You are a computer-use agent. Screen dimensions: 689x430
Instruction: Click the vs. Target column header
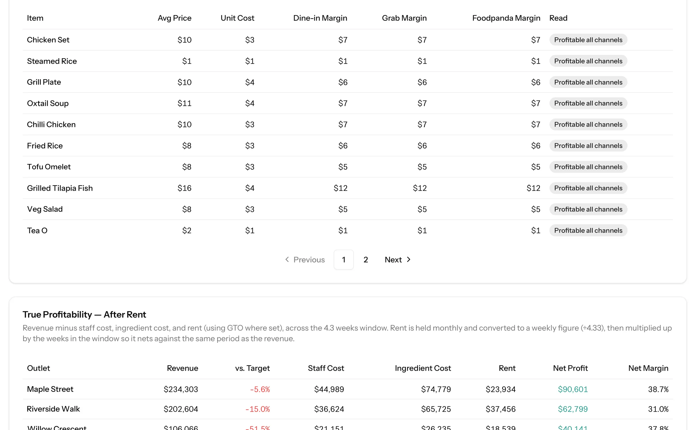tap(252, 368)
